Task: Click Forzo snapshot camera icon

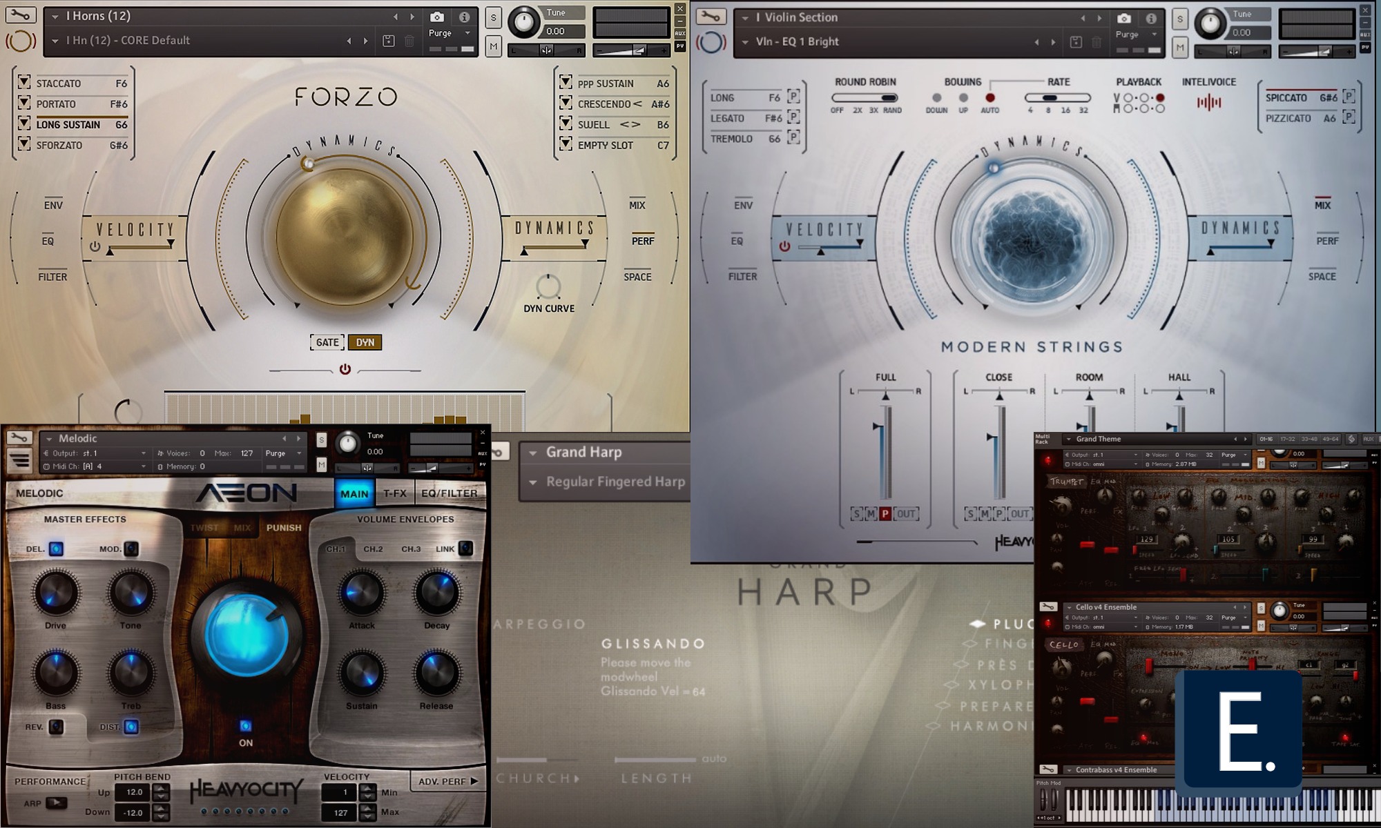Action: point(437,17)
